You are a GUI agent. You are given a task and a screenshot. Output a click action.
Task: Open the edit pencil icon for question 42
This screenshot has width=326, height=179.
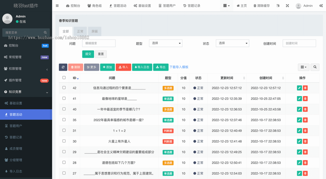[x=299, y=88]
